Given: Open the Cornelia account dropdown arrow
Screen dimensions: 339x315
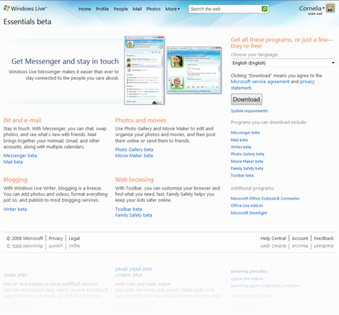Looking at the screenshot, I should point(323,9).
